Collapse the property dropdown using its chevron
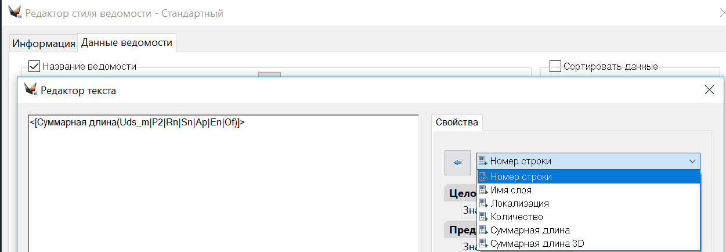726x252 pixels. pyautogui.click(x=691, y=161)
